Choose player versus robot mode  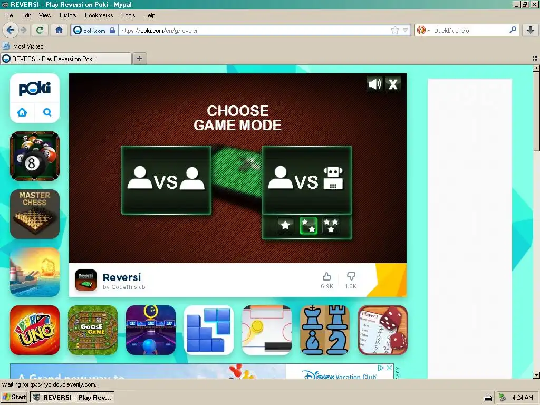[306, 180]
